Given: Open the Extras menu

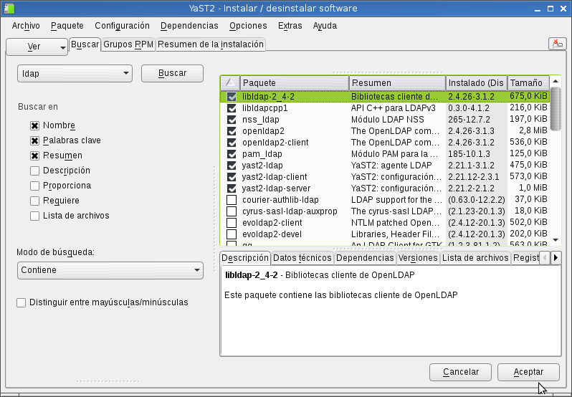Looking at the screenshot, I should [290, 26].
